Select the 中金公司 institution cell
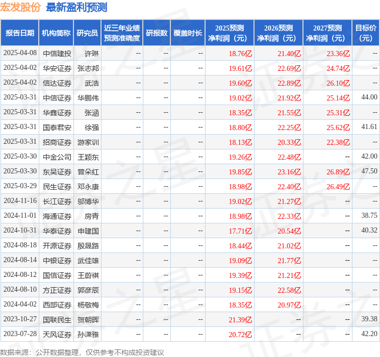This screenshot has height=357, width=380. click(57, 157)
